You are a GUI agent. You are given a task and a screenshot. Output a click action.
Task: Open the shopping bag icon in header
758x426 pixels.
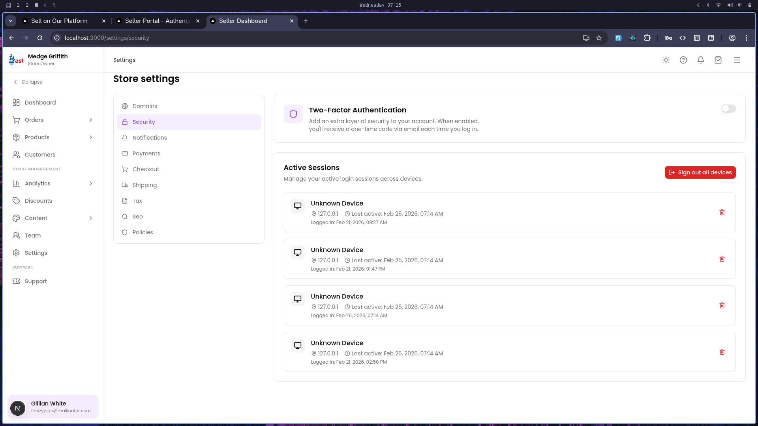(x=718, y=60)
